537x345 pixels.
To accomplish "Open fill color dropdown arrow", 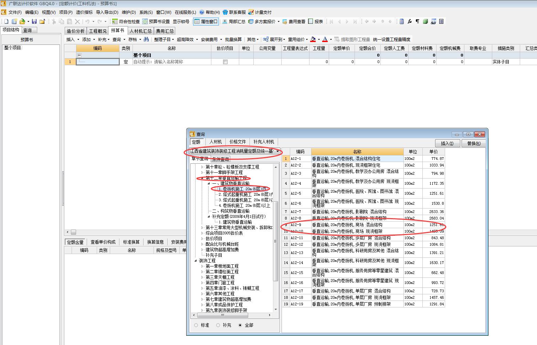I will click(319, 39).
